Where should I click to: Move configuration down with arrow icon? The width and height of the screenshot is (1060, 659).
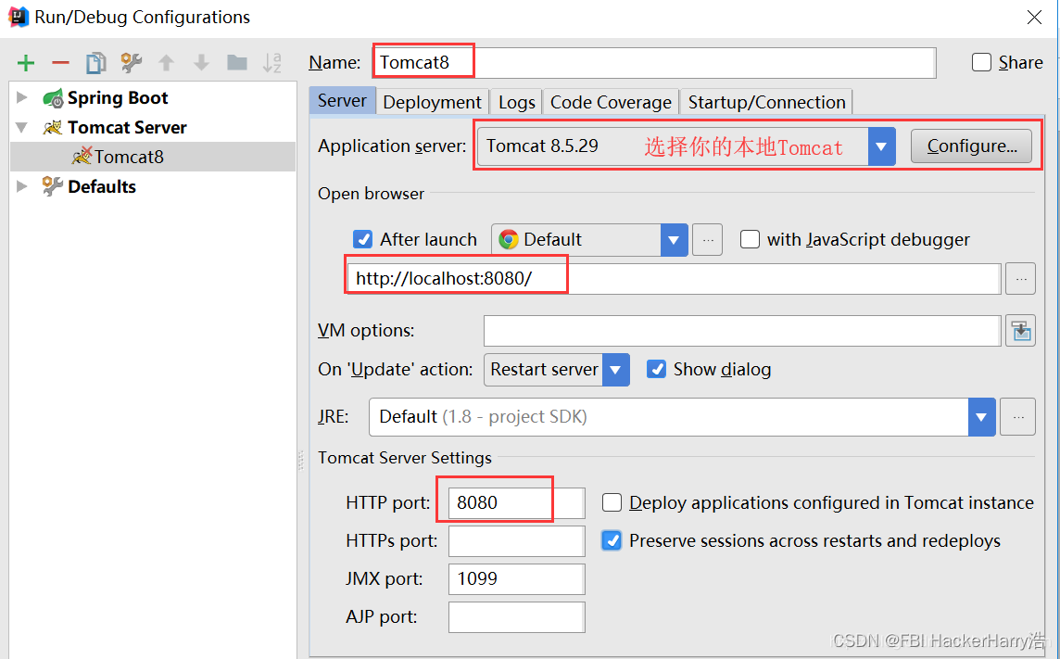[x=201, y=63]
